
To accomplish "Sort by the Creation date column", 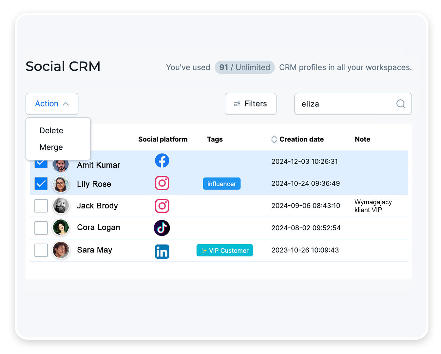I will click(301, 139).
